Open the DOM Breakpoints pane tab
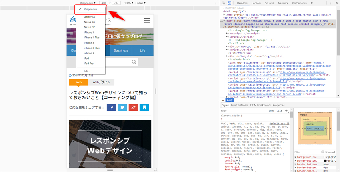Viewport: 340px width, 172px height. point(260,105)
